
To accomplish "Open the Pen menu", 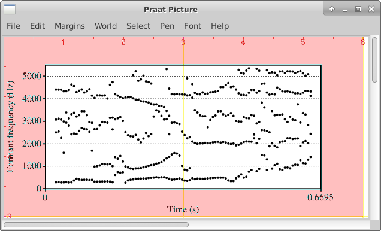I will 167,26.
